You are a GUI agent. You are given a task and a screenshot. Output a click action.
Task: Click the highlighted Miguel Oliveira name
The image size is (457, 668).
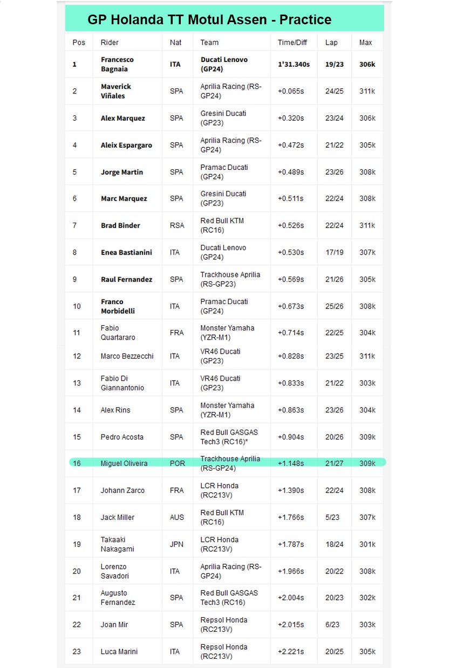124,464
